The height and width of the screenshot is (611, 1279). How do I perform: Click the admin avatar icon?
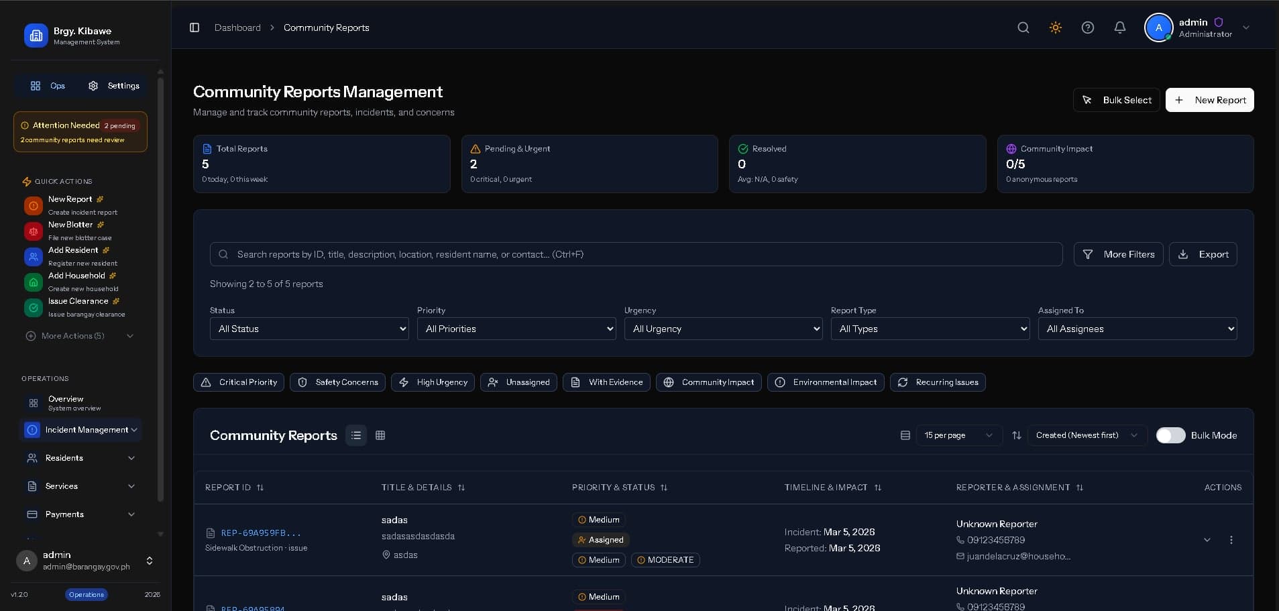1158,27
